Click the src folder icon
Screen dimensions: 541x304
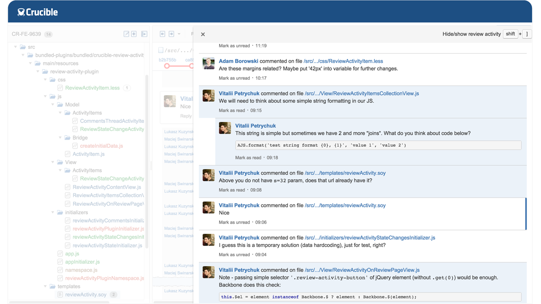23,47
